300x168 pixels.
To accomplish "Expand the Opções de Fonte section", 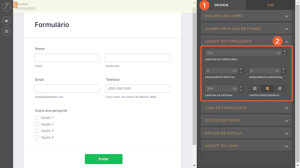I will 246,120.
